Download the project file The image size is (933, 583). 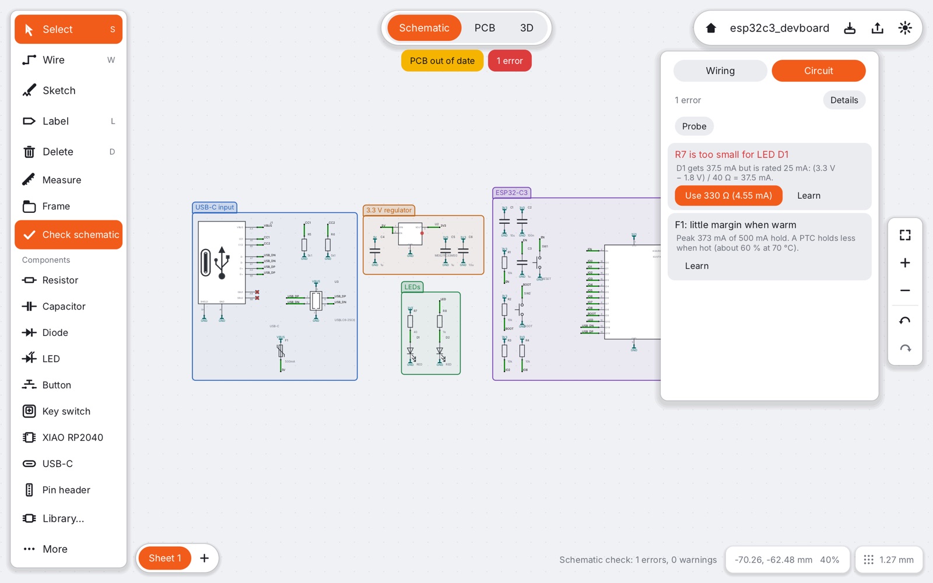pos(850,28)
